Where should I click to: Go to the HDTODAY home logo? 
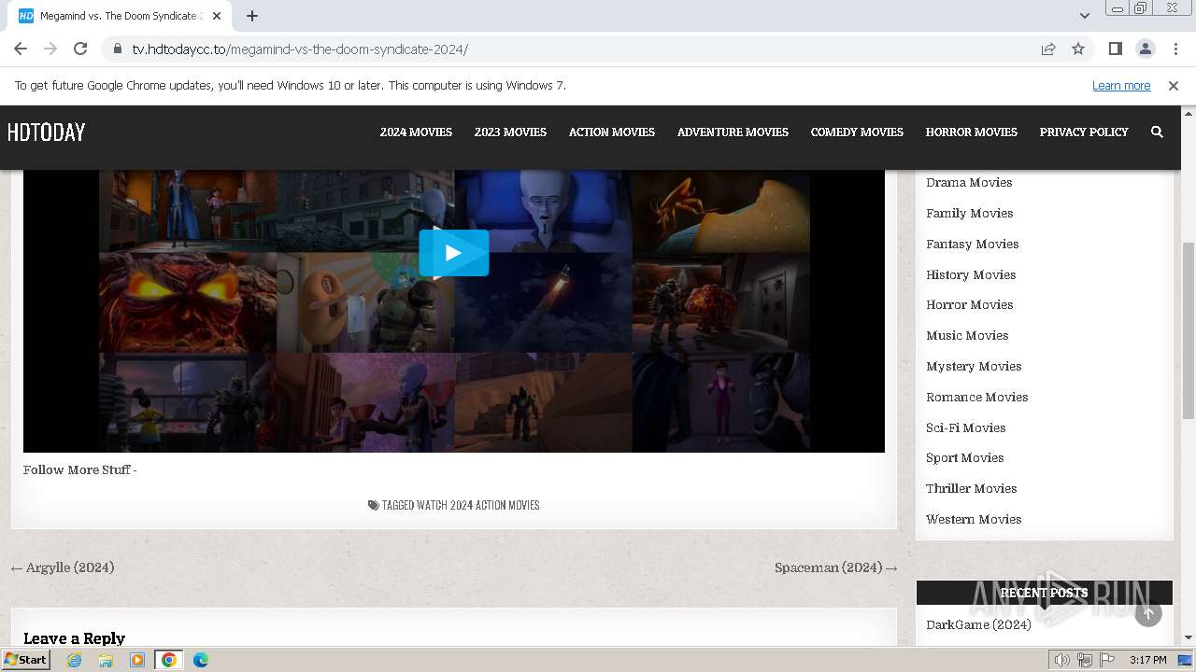(47, 133)
